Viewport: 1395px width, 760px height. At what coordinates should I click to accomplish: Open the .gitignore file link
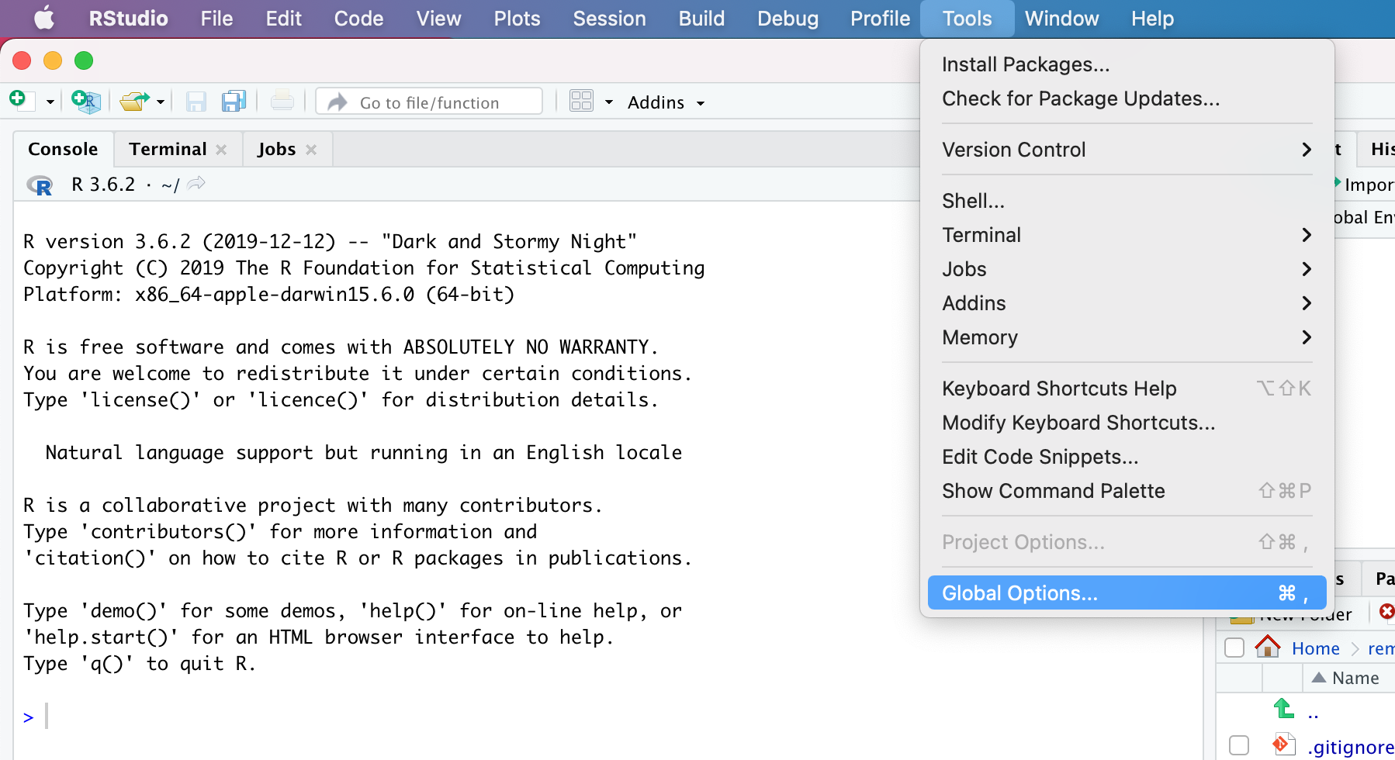[1350, 747]
